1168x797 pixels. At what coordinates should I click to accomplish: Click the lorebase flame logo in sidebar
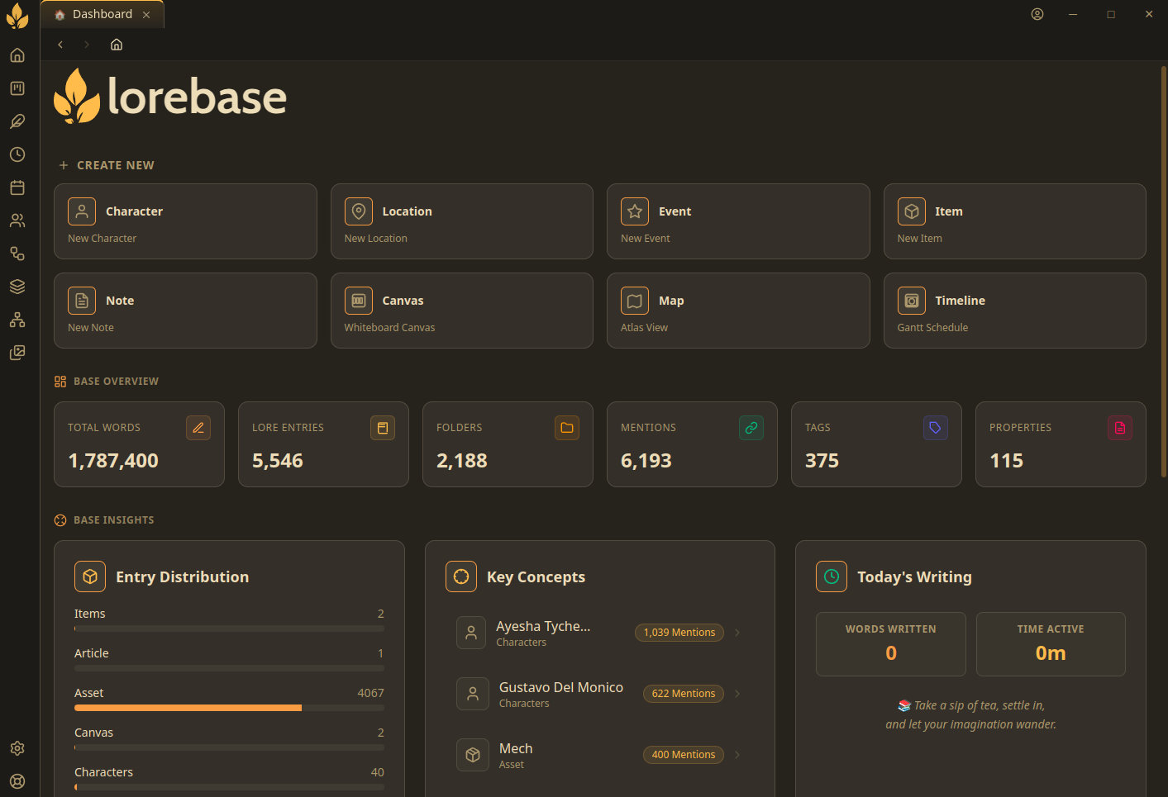tap(17, 16)
